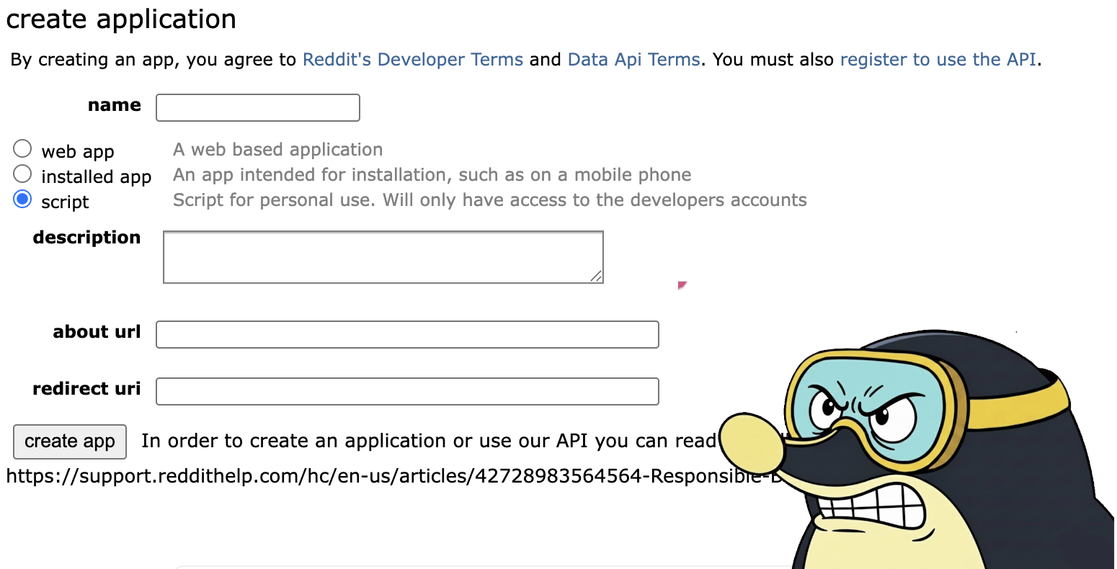Click inside the "redirect uri" field
The height and width of the screenshot is (569, 1117).
pyautogui.click(x=406, y=391)
